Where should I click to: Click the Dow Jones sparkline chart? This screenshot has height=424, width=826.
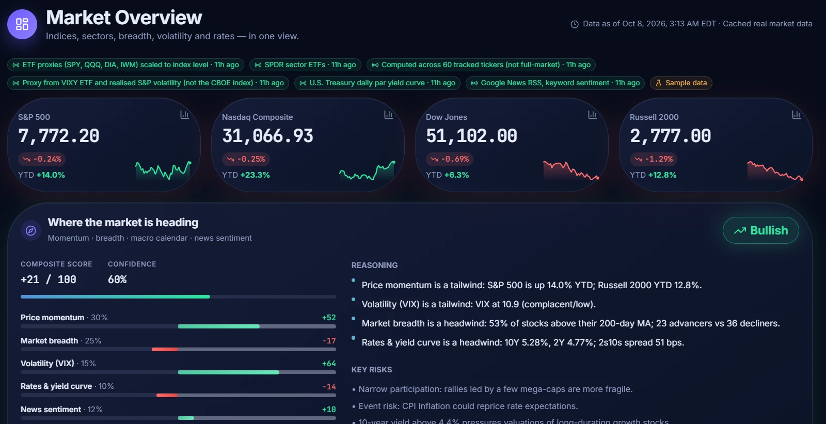[571, 170]
